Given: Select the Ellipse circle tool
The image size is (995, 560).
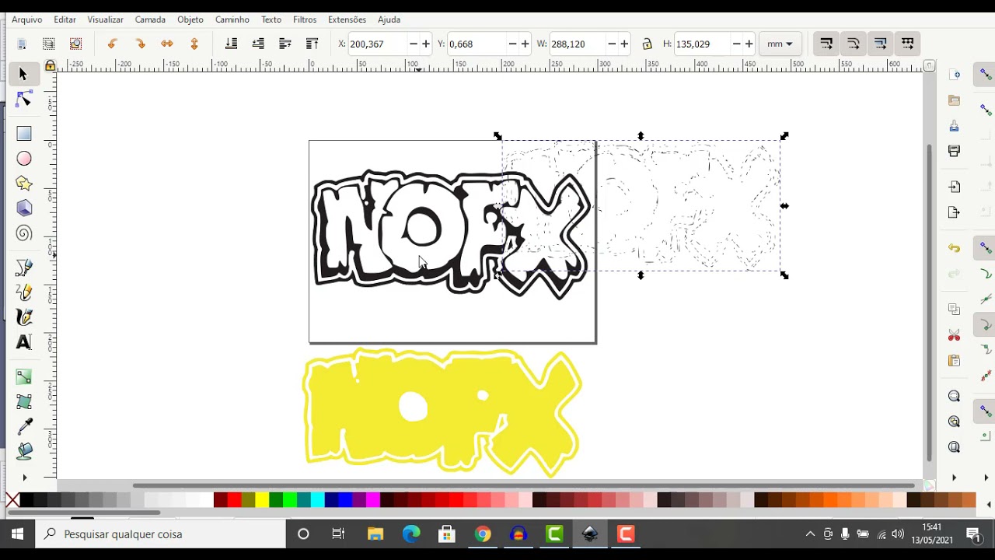Looking at the screenshot, I should (x=24, y=159).
